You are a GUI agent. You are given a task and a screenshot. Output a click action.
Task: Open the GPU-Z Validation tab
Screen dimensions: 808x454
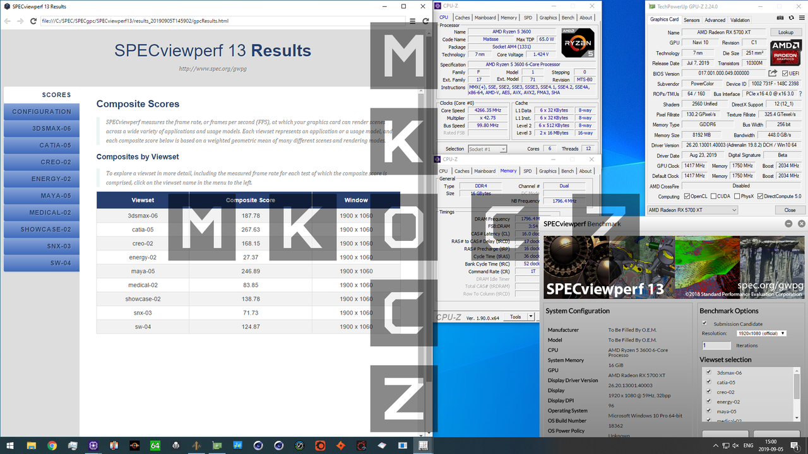[740, 20]
